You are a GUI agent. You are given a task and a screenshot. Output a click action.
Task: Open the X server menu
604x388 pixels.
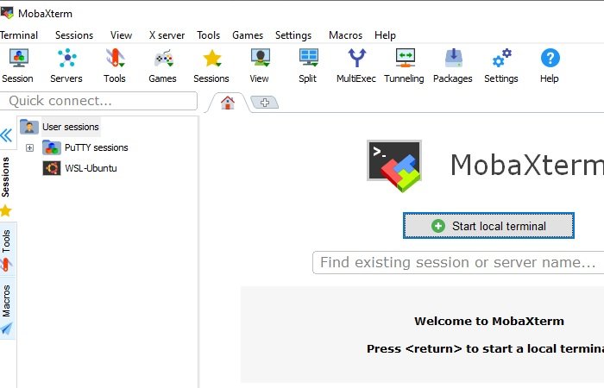[167, 35]
